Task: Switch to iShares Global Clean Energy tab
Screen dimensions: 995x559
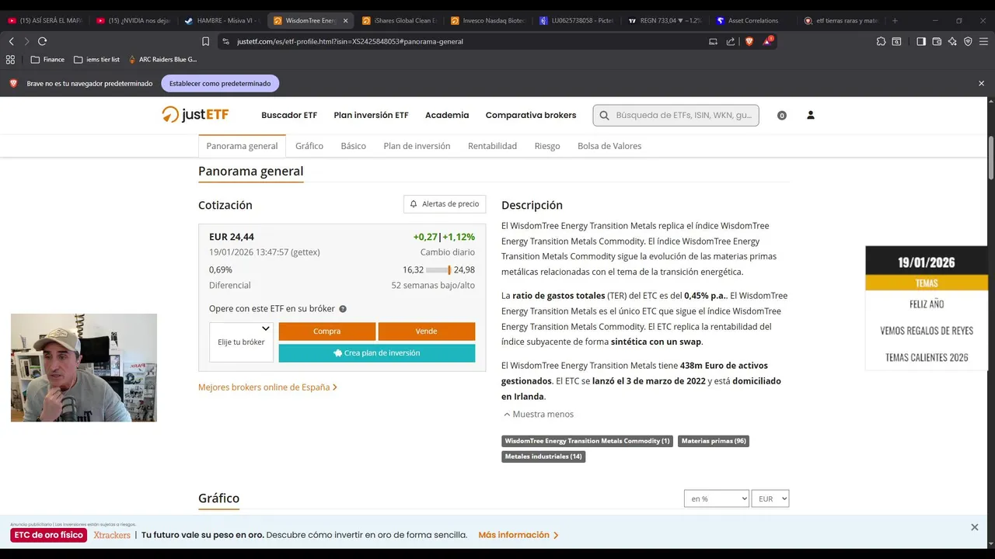Action: click(x=399, y=20)
